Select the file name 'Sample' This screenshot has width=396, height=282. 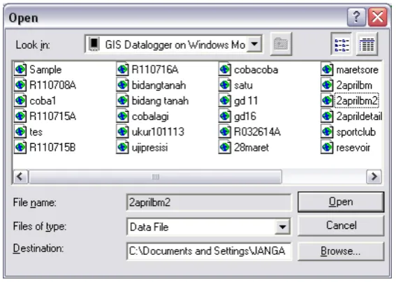click(45, 70)
